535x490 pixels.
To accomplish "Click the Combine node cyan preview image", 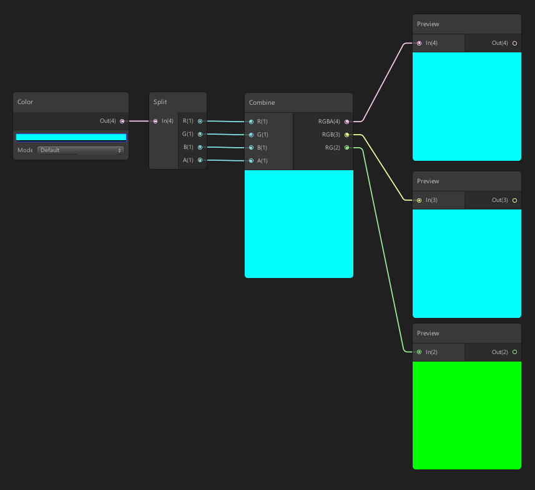I will point(298,224).
